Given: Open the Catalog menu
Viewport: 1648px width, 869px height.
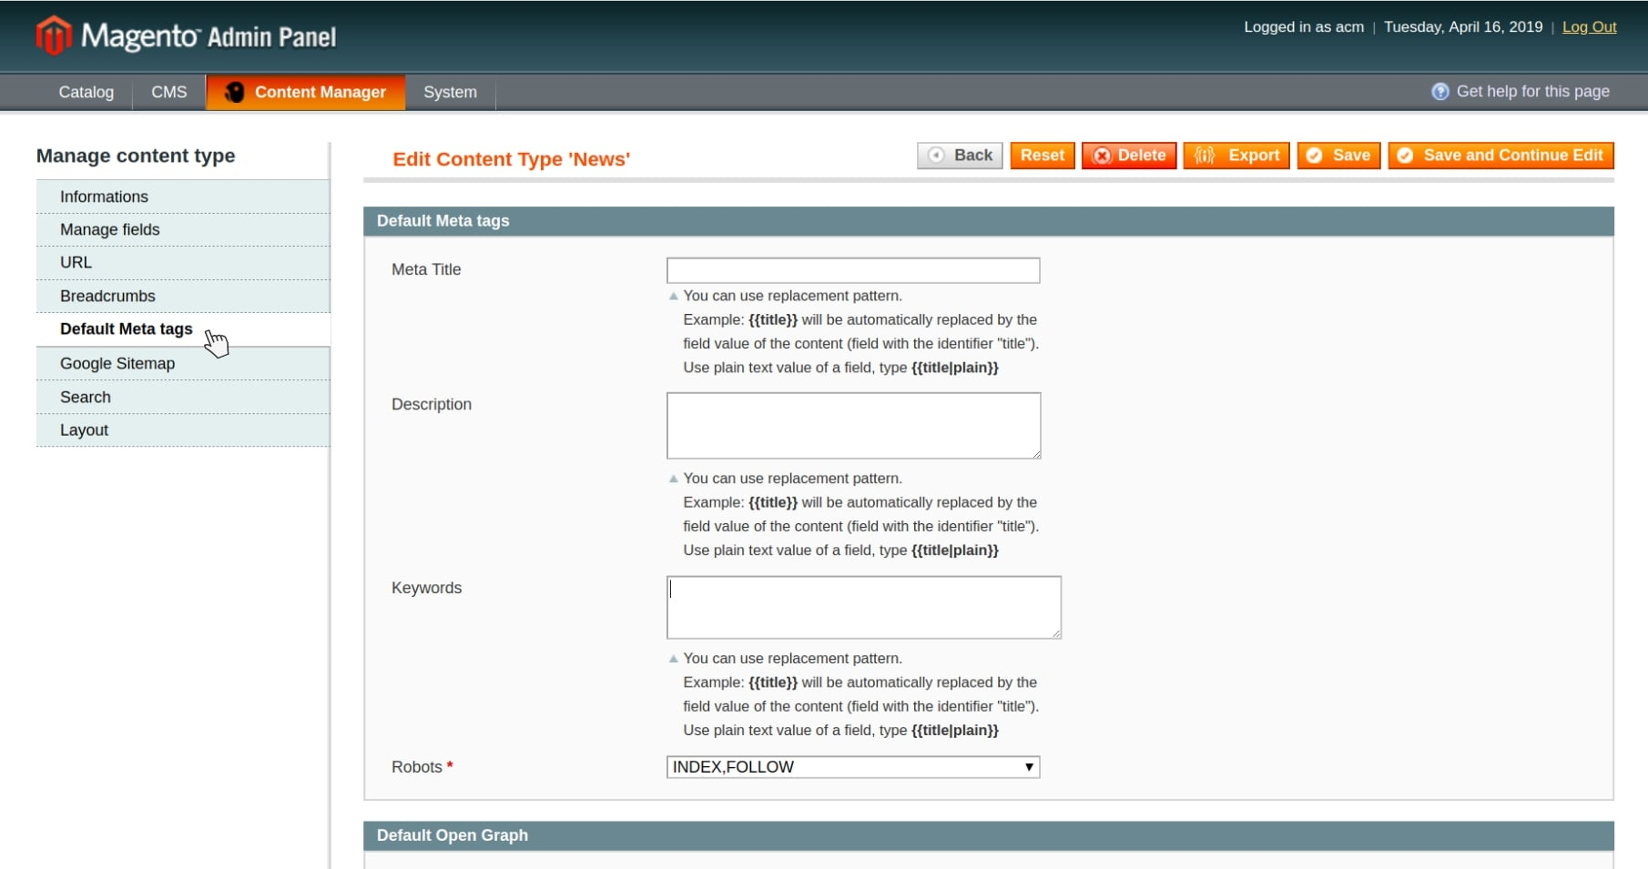Looking at the screenshot, I should pyautogui.click(x=86, y=92).
